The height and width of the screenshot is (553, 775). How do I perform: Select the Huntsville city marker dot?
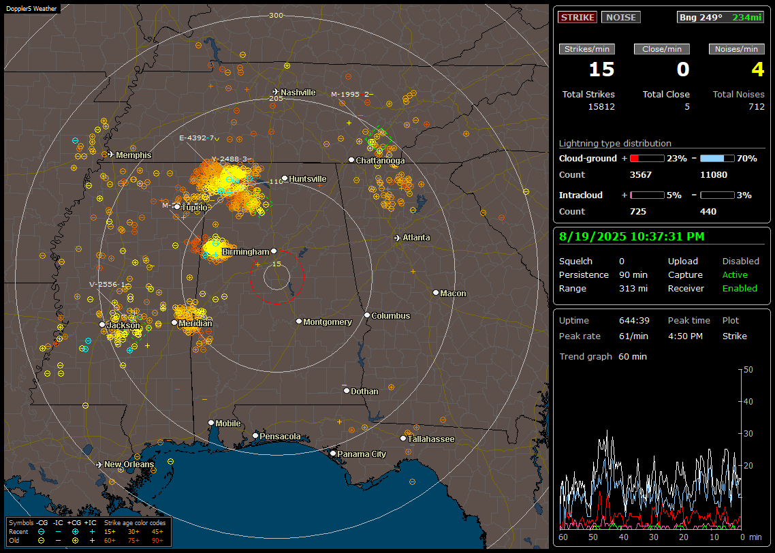click(285, 178)
